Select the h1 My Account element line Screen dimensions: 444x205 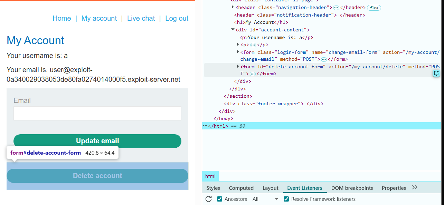(x=261, y=22)
